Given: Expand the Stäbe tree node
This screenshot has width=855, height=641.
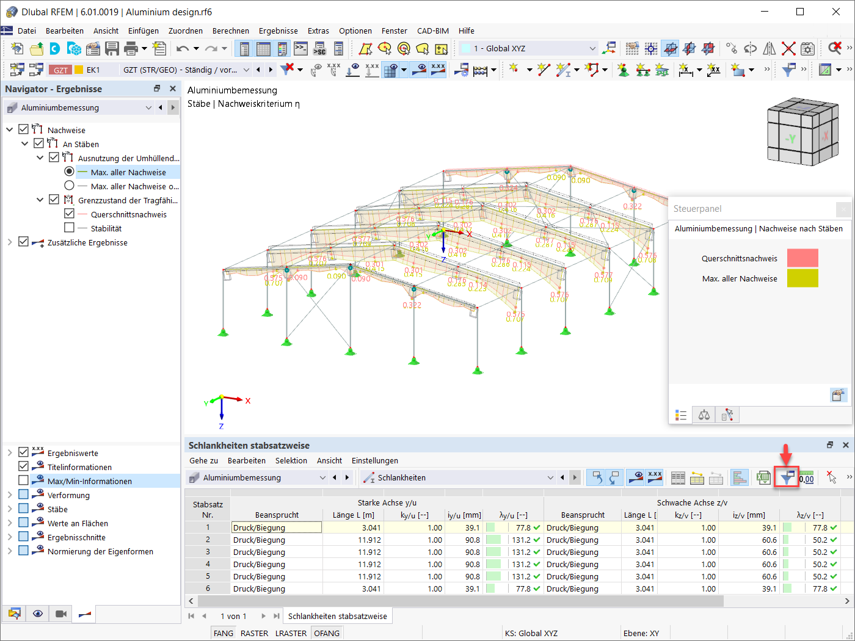Looking at the screenshot, I should pyautogui.click(x=10, y=509).
